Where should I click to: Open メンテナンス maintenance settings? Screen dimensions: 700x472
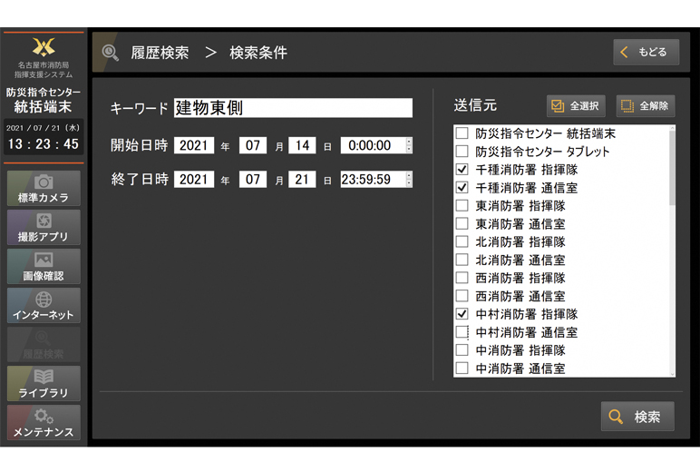point(44,422)
